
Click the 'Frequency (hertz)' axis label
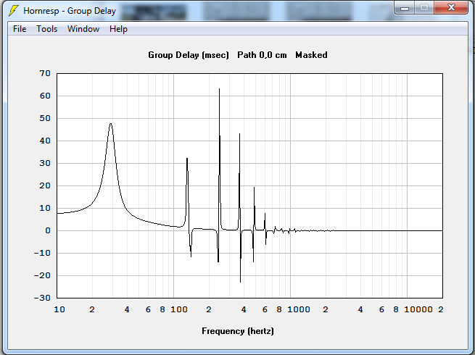tap(238, 331)
